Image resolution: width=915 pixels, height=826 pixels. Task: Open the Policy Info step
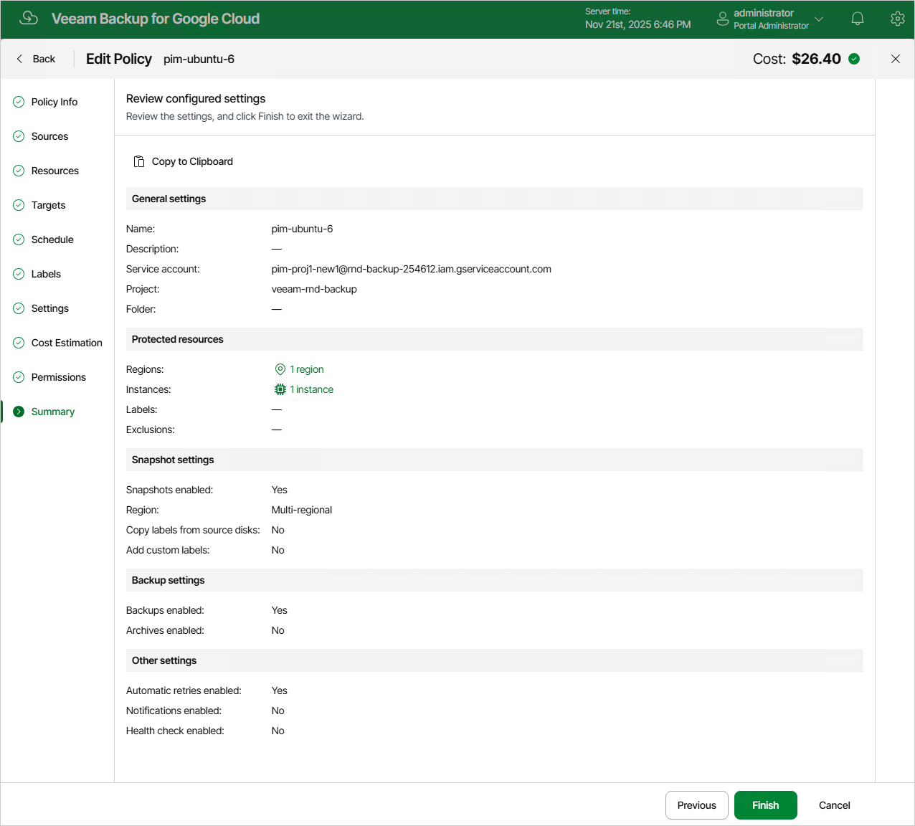point(54,102)
